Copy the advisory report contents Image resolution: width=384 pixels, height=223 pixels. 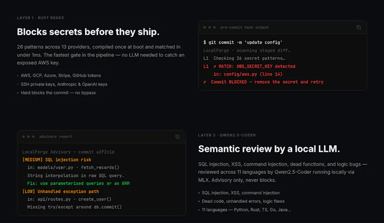[177, 136]
